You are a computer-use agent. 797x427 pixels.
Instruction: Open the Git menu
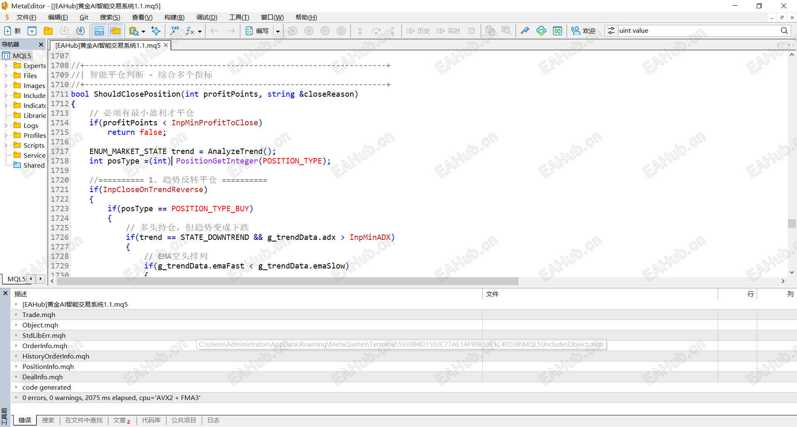84,17
